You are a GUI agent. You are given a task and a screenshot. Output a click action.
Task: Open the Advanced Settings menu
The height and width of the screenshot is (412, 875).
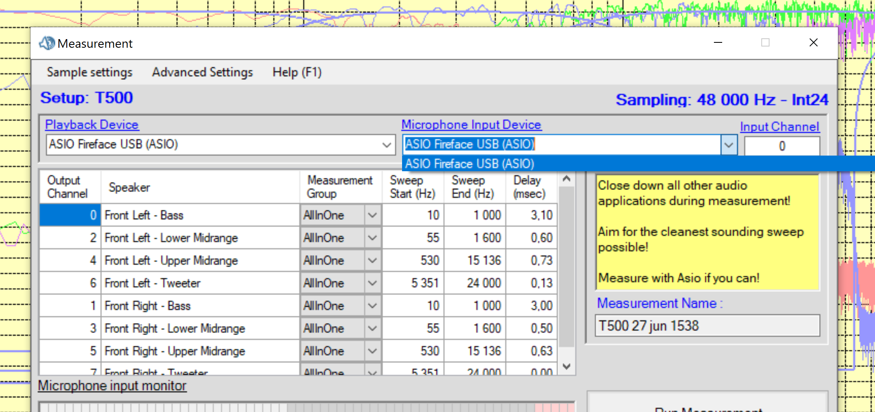coord(202,72)
